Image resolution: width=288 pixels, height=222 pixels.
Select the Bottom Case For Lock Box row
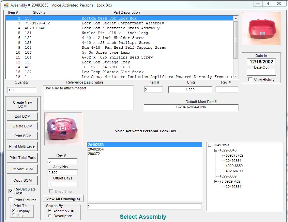(119, 18)
